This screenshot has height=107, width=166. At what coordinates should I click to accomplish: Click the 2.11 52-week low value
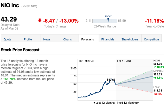(88, 21)
